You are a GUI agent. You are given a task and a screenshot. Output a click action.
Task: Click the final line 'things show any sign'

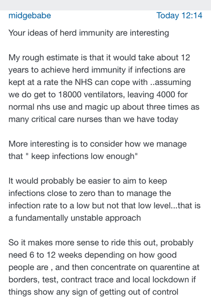pos(93,292)
